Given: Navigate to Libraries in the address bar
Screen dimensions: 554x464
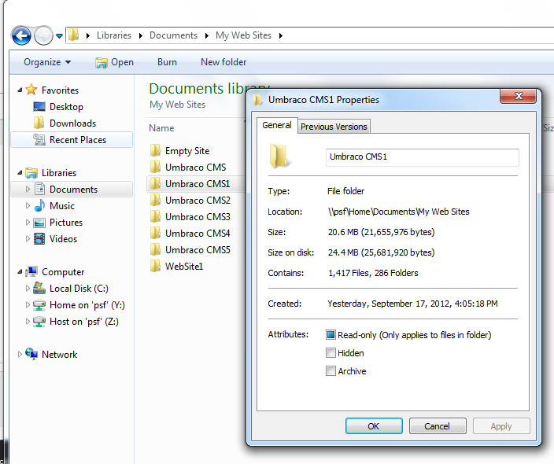Looking at the screenshot, I should tap(114, 35).
